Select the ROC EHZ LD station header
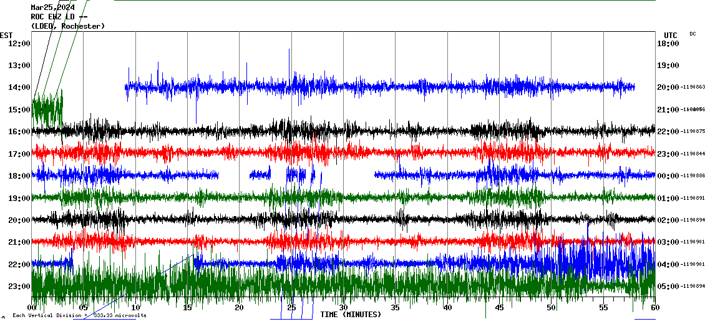 tap(59, 17)
